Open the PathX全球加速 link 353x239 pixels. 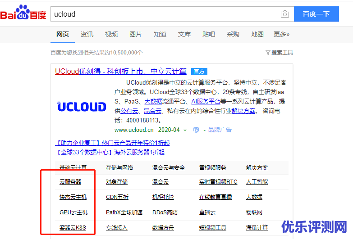pos(124,212)
